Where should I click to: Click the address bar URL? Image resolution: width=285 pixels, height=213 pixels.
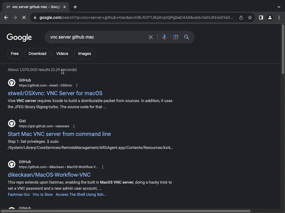point(136,17)
